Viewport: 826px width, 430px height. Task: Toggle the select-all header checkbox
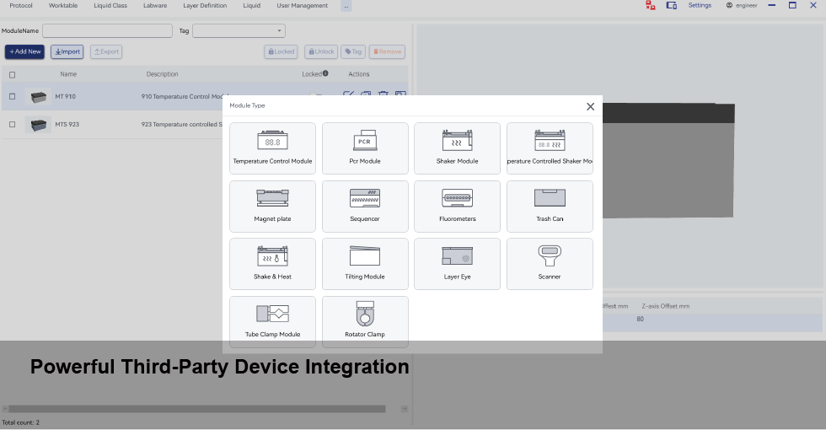(x=12, y=74)
